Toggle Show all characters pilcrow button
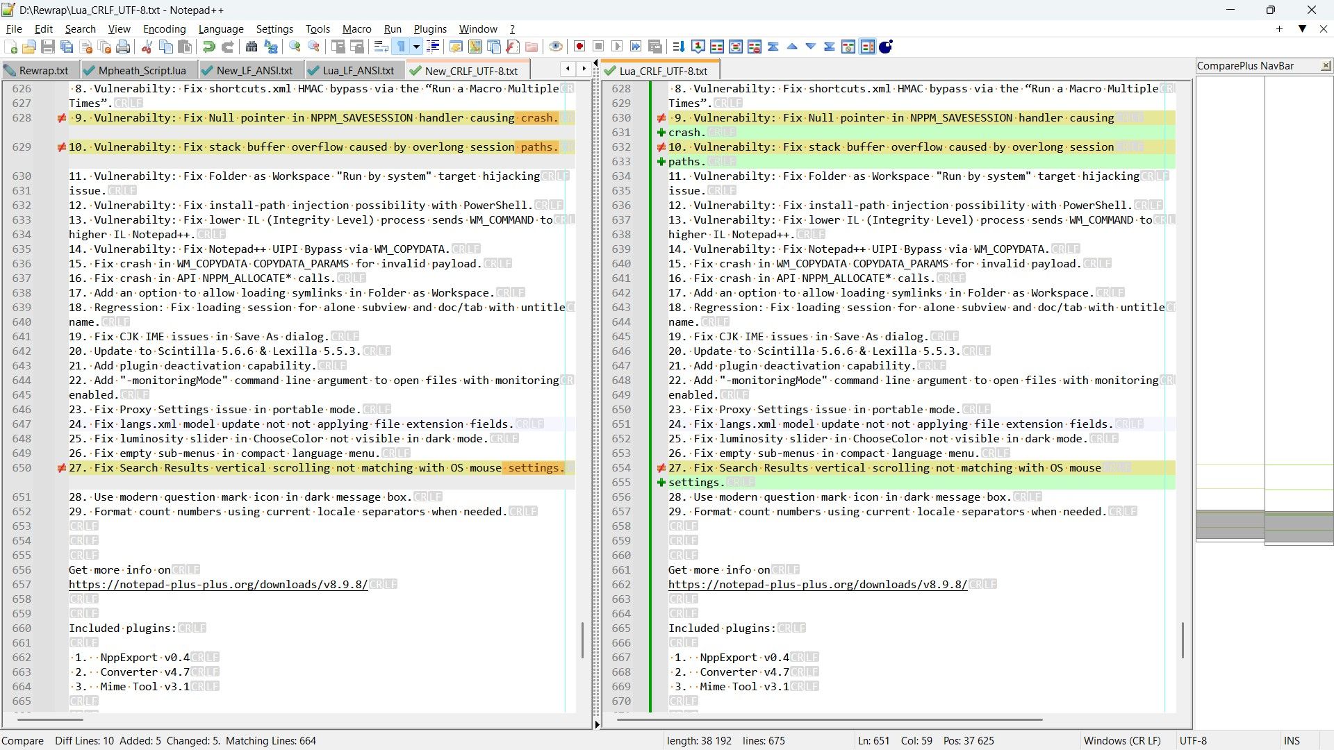The height and width of the screenshot is (750, 1334). click(x=401, y=47)
